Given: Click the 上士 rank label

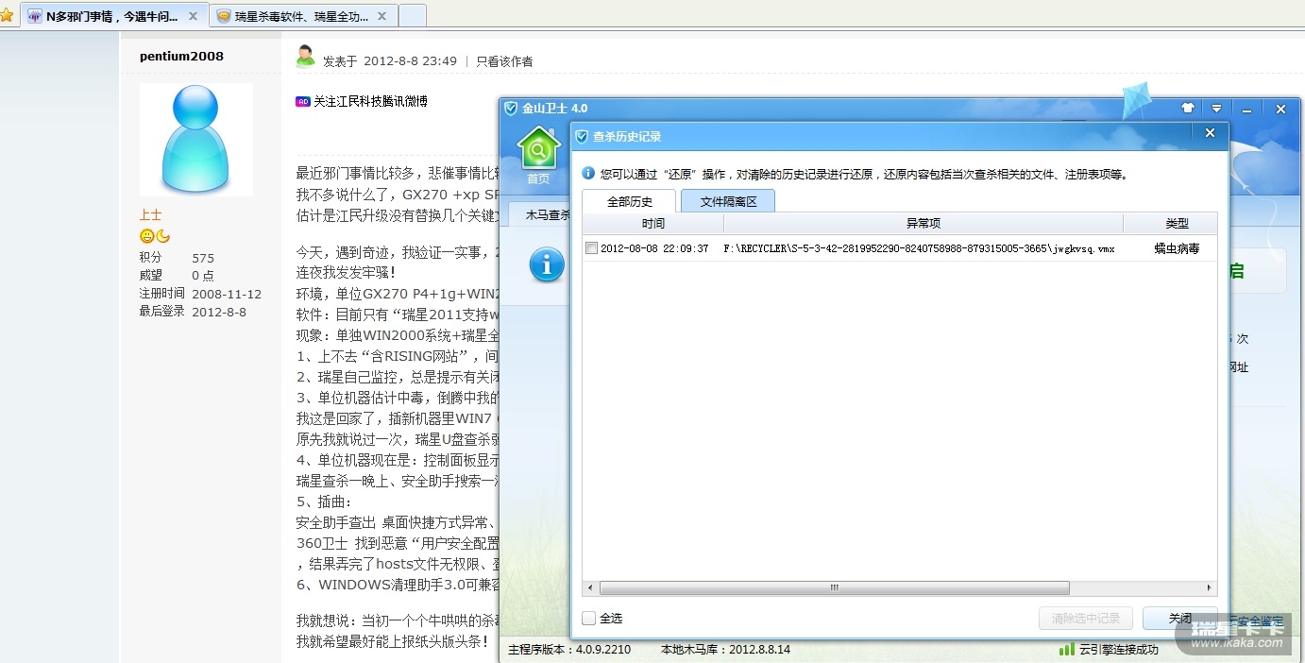Looking at the screenshot, I should click(150, 215).
